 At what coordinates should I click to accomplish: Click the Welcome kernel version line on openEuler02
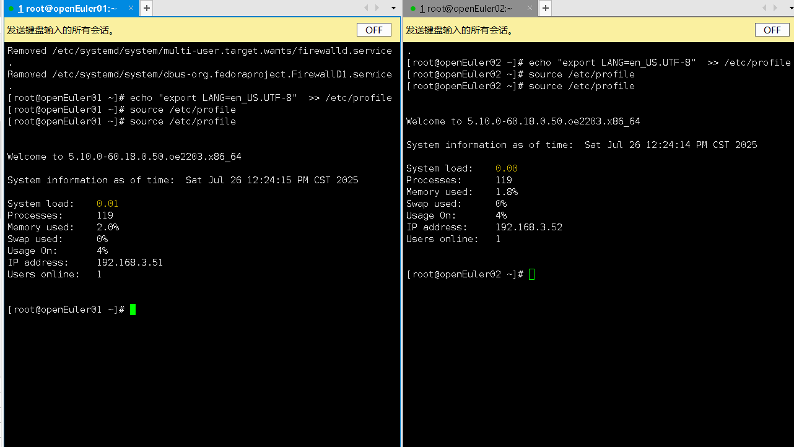coord(523,121)
